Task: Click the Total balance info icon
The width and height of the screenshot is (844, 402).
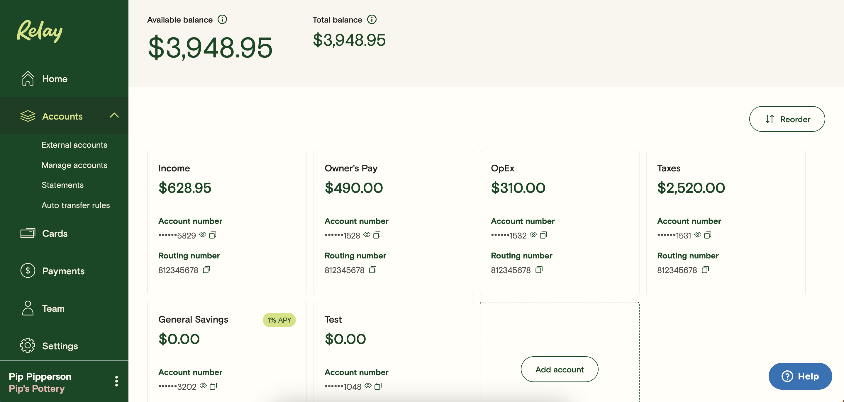Action: point(372,20)
